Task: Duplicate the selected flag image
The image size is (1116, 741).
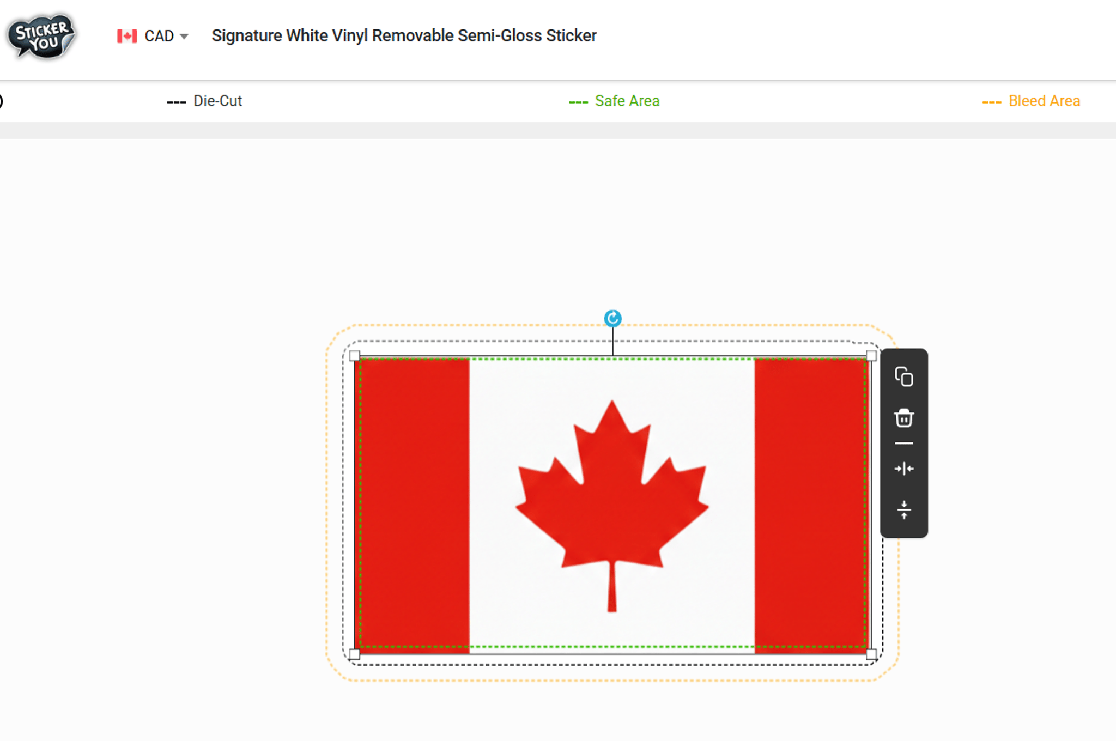Action: coord(903,376)
